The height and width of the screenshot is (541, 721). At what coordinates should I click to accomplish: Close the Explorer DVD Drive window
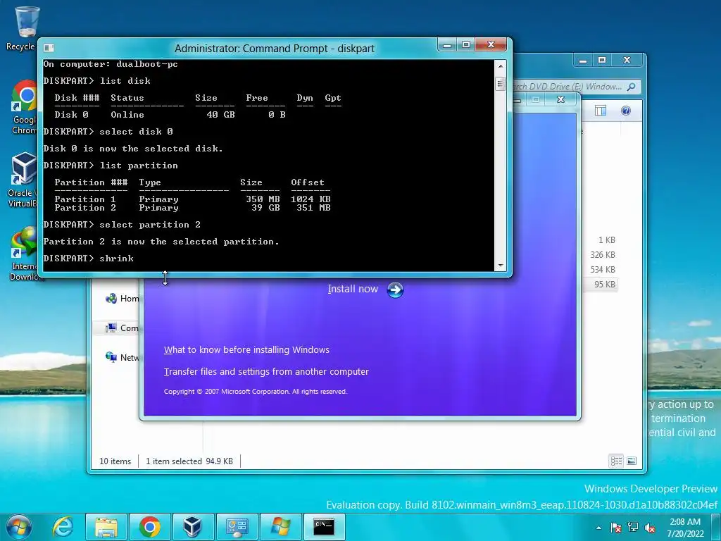point(627,61)
